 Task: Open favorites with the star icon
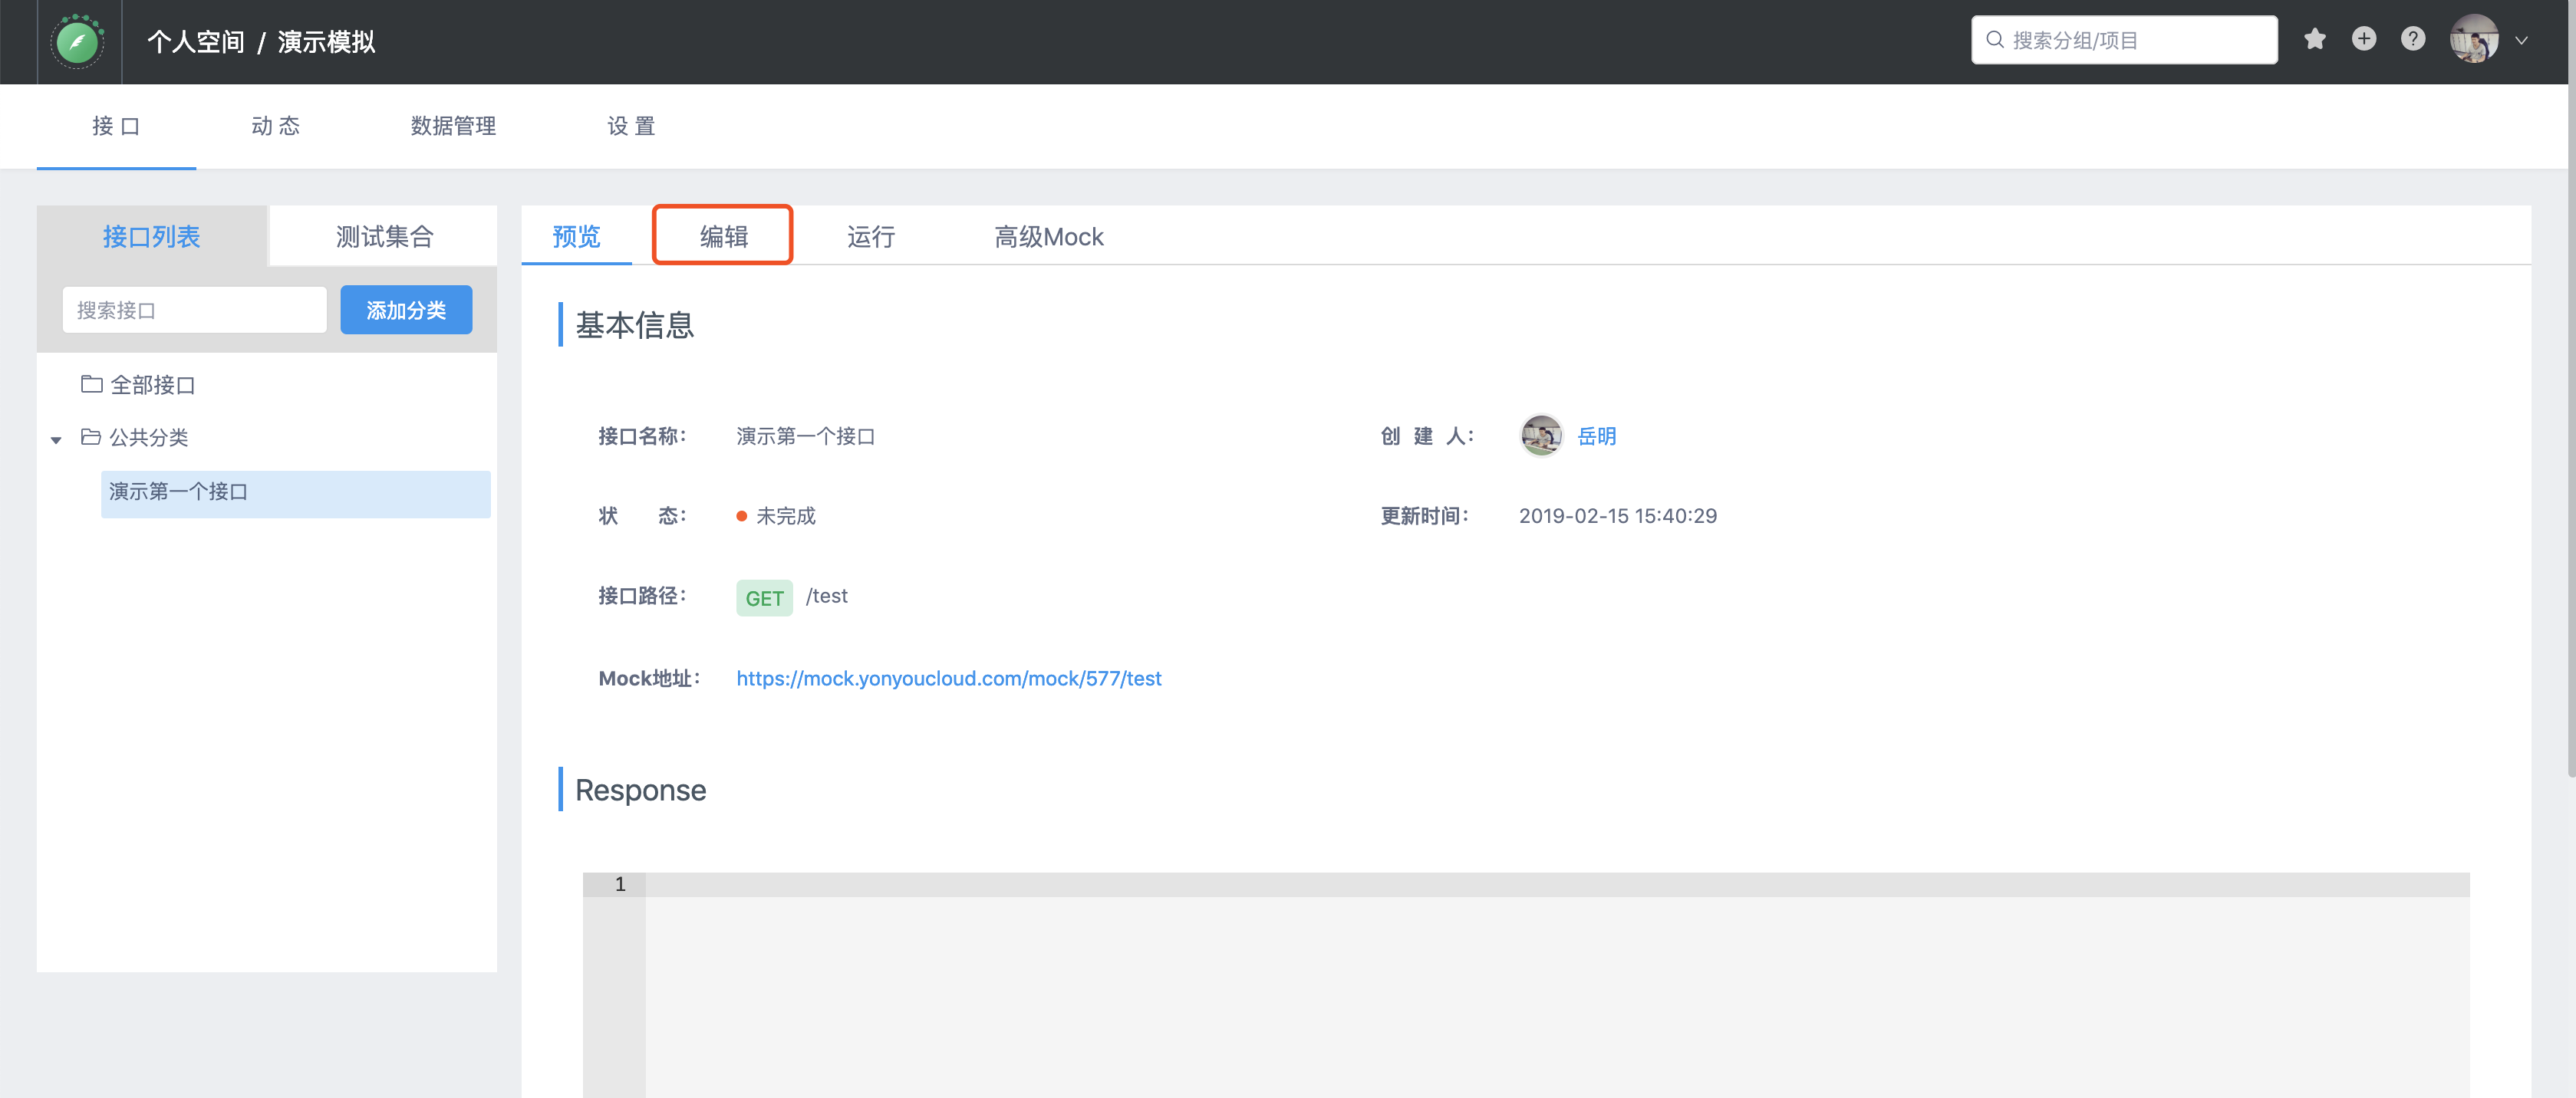(2314, 40)
